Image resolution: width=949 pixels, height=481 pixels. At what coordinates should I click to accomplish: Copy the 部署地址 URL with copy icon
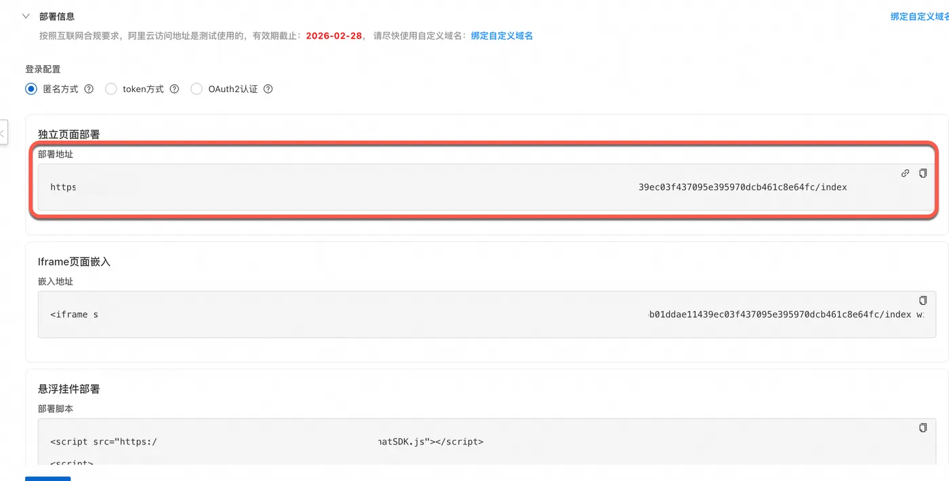click(923, 173)
